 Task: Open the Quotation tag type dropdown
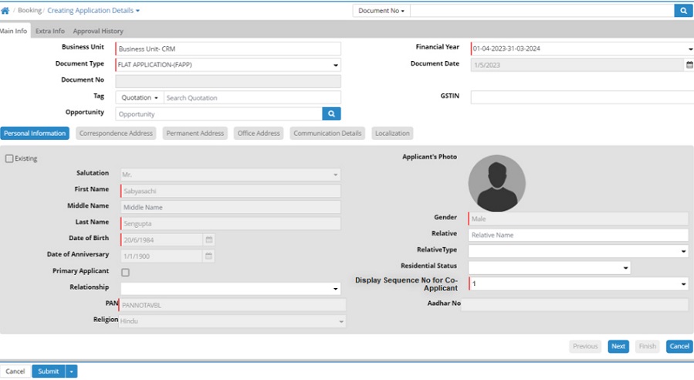click(140, 98)
